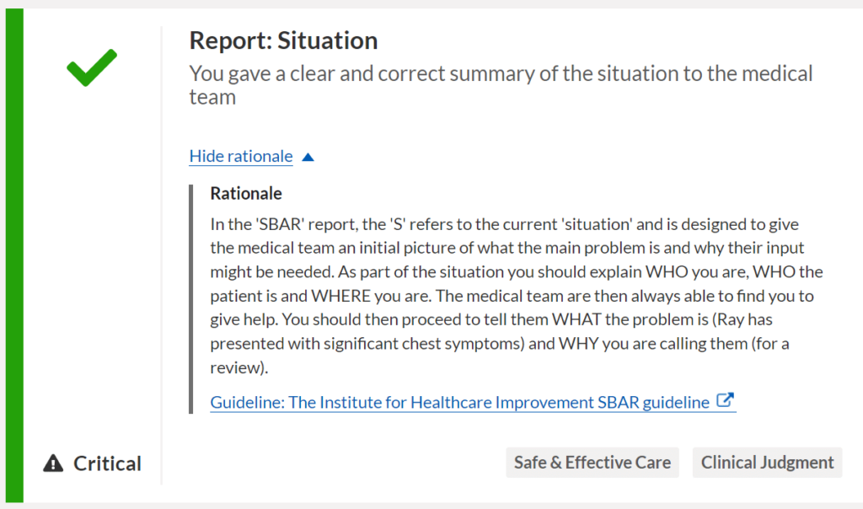Click the Critical label text
Screen dimensions: 863x509
(107, 463)
